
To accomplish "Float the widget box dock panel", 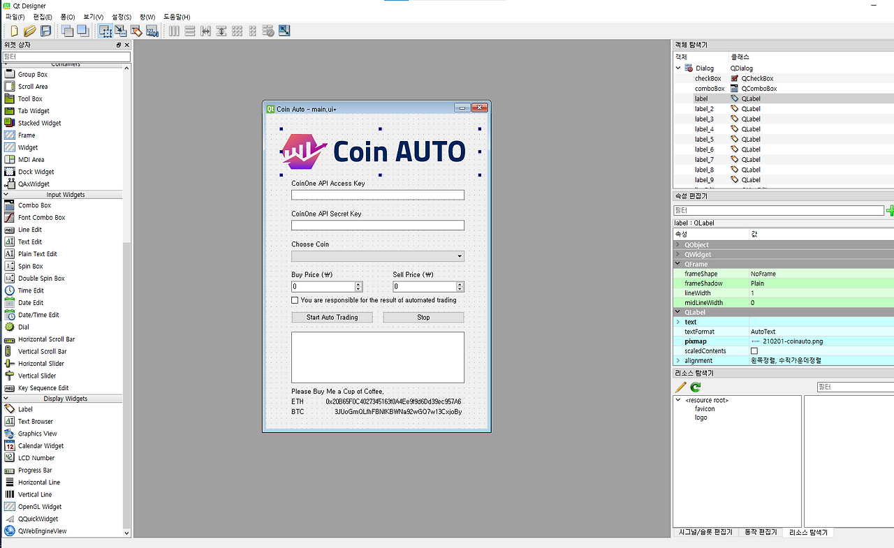I will coord(119,45).
